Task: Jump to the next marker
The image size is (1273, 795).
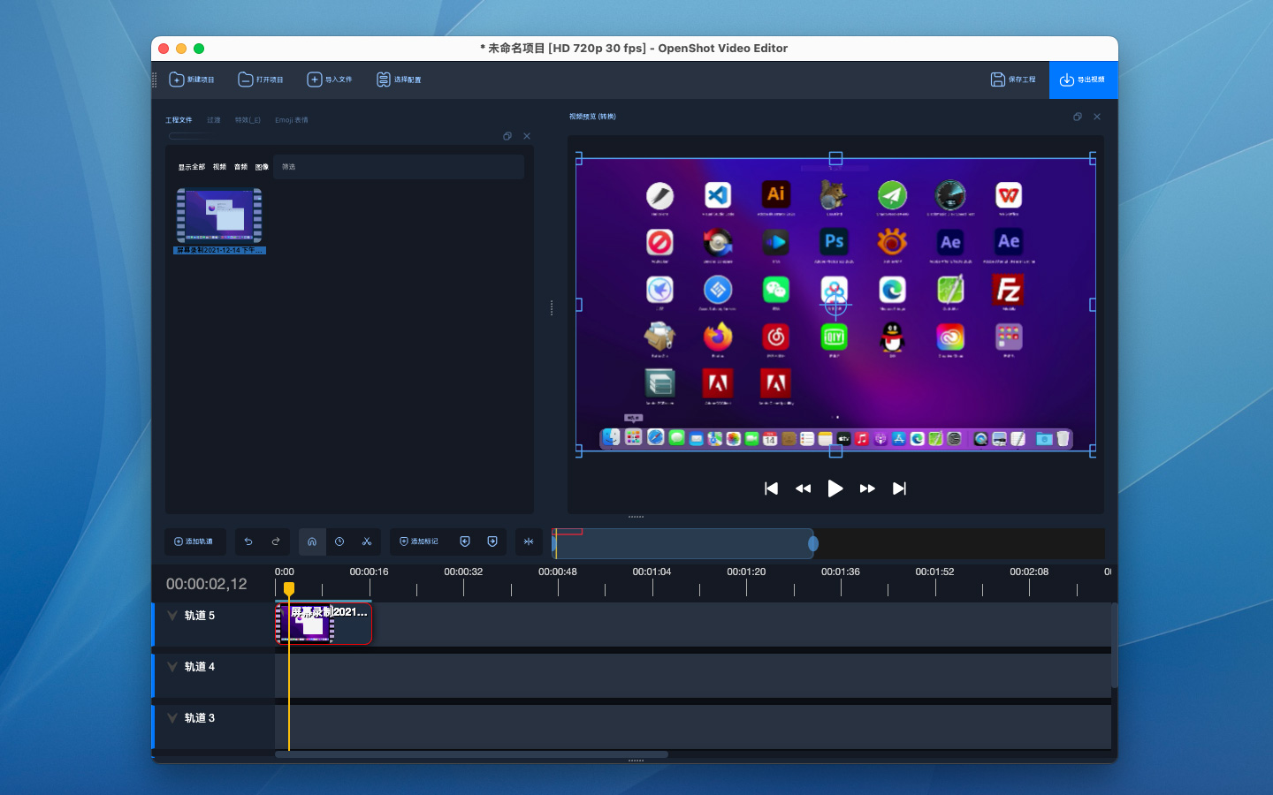Action: [492, 541]
